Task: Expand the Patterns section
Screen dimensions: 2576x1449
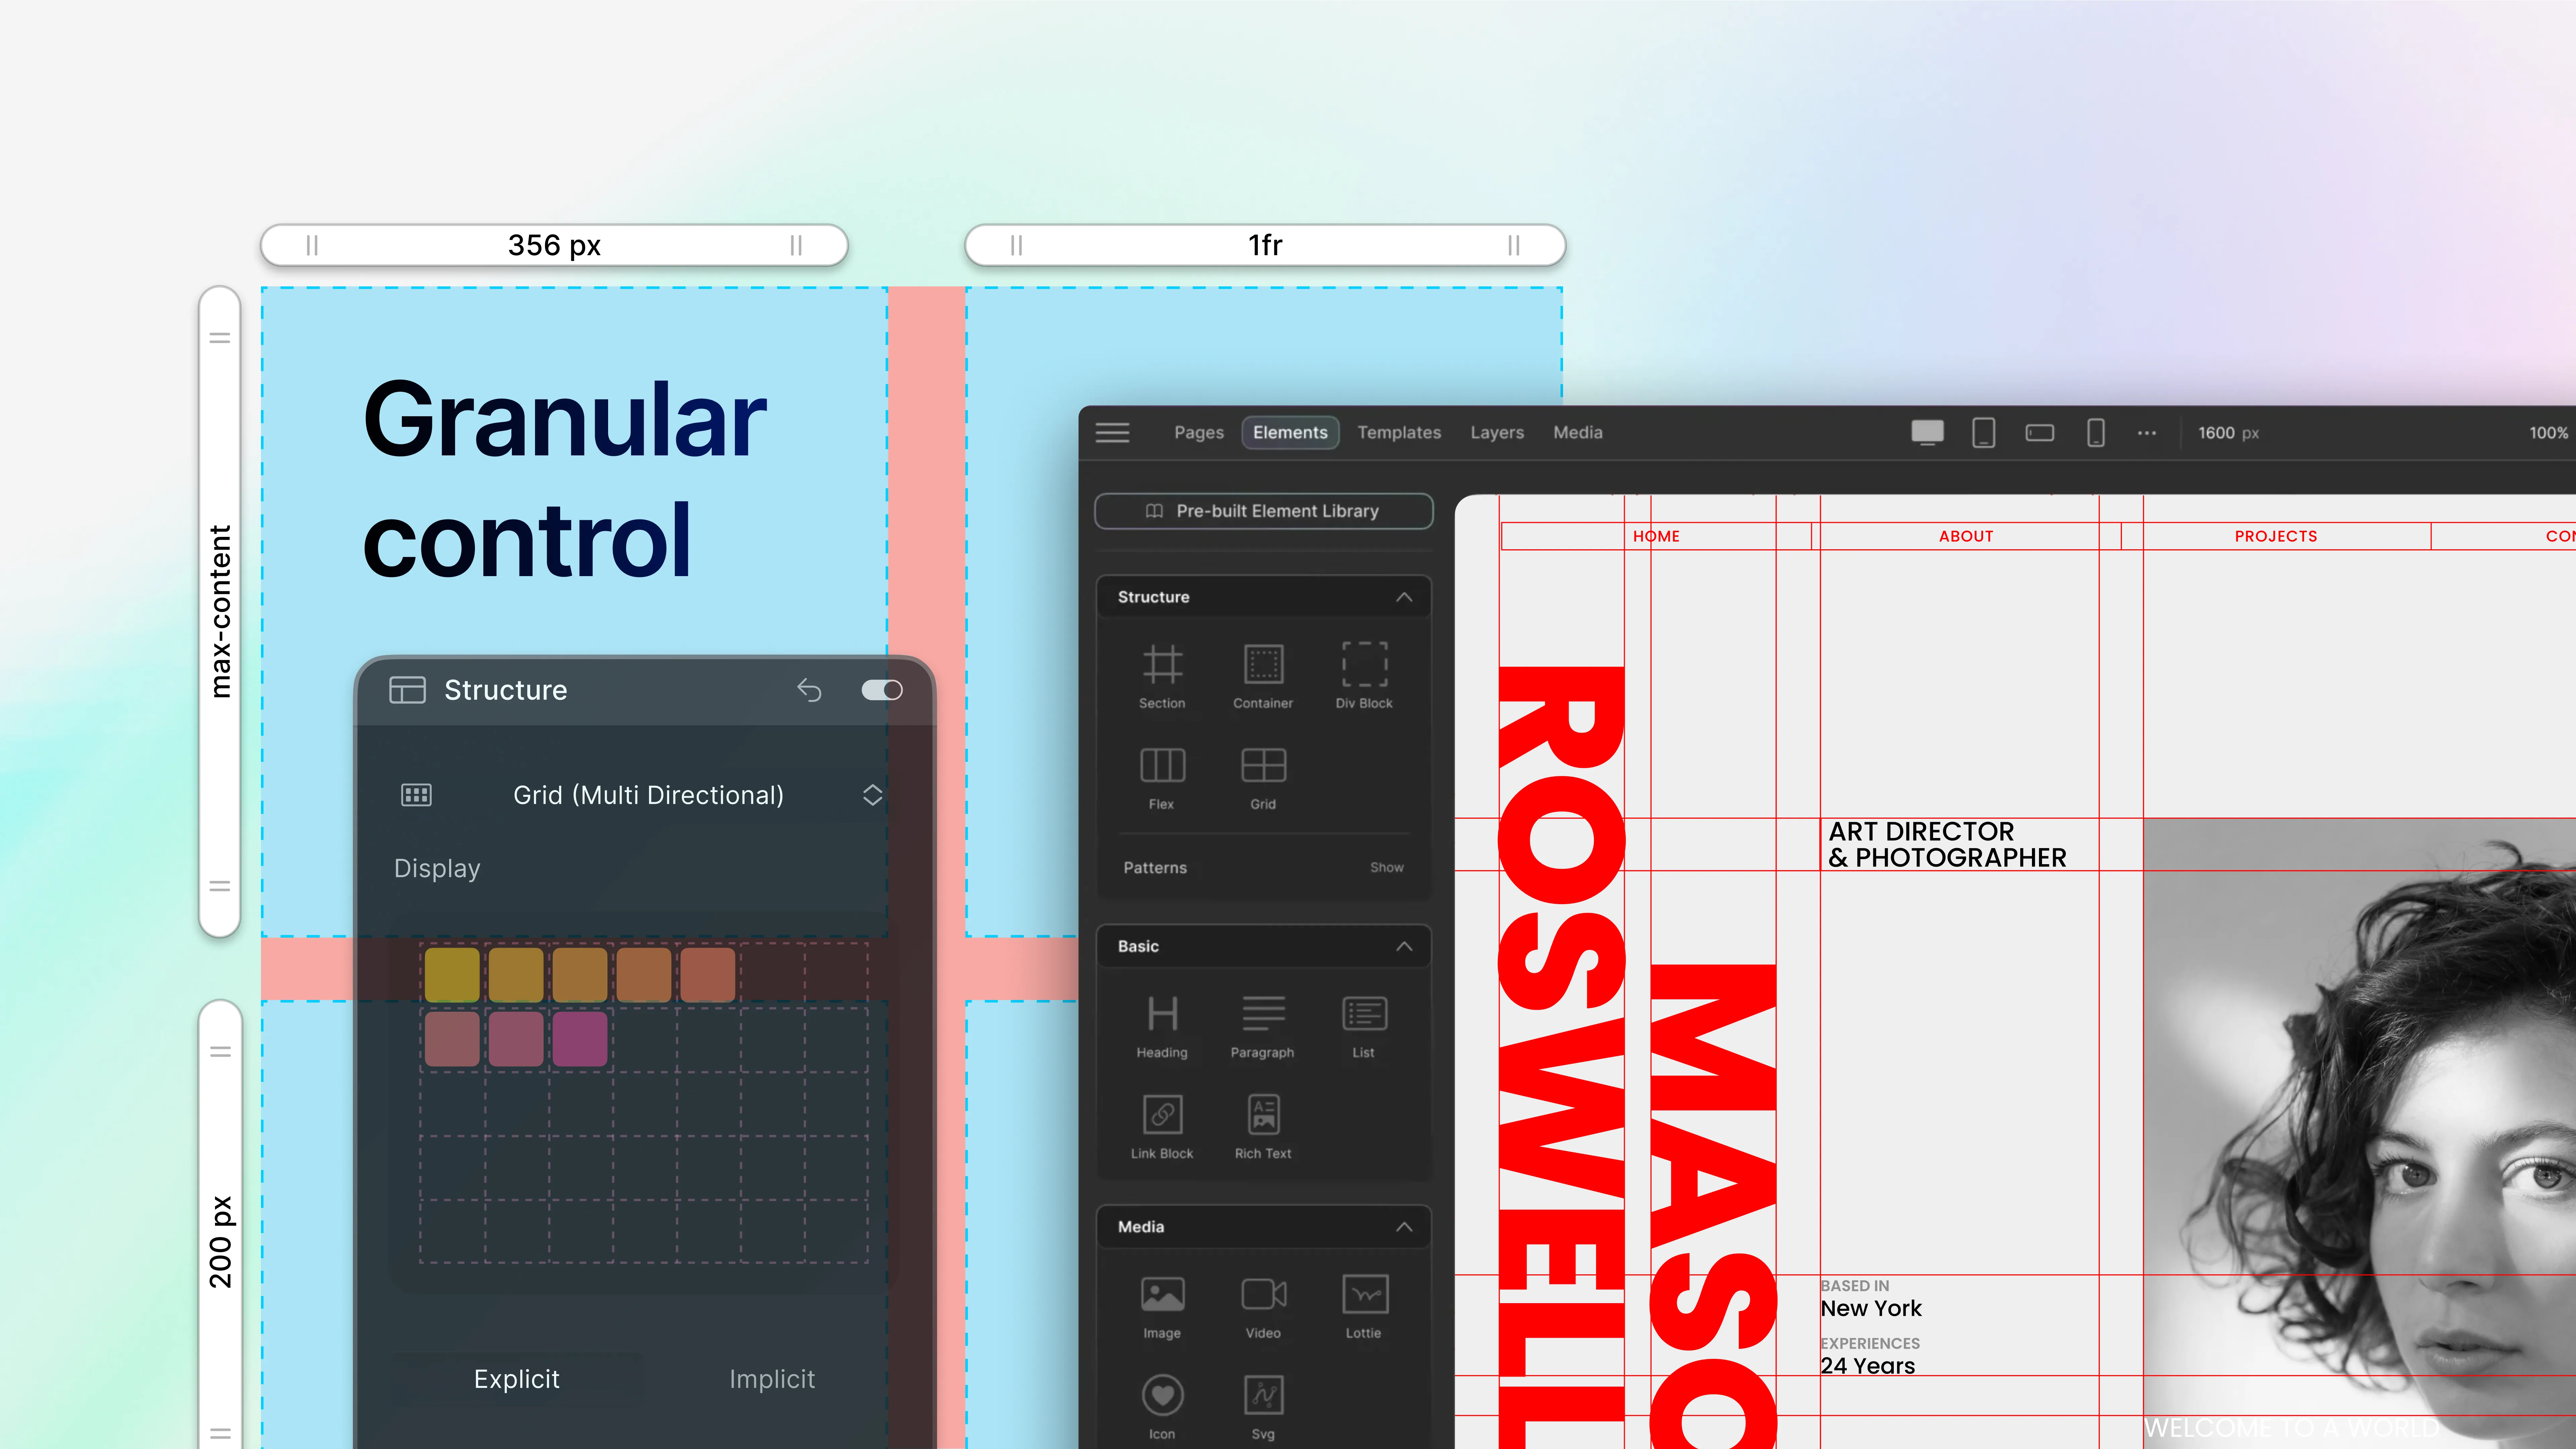Action: tap(1387, 867)
